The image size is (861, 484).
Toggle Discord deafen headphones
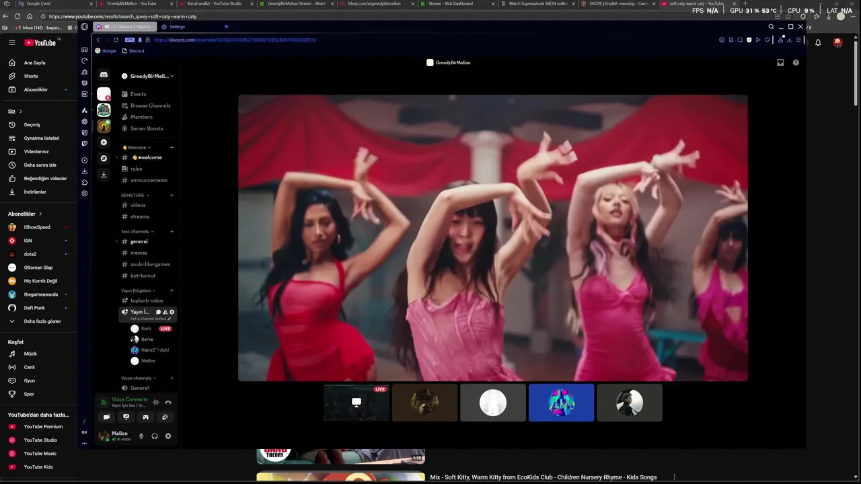155,436
